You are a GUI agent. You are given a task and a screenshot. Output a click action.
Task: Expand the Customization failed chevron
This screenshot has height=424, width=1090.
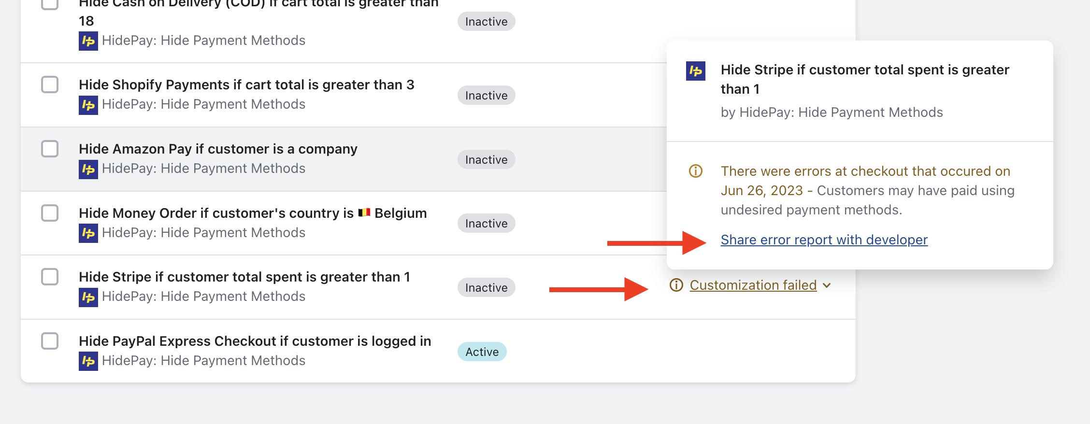click(827, 285)
